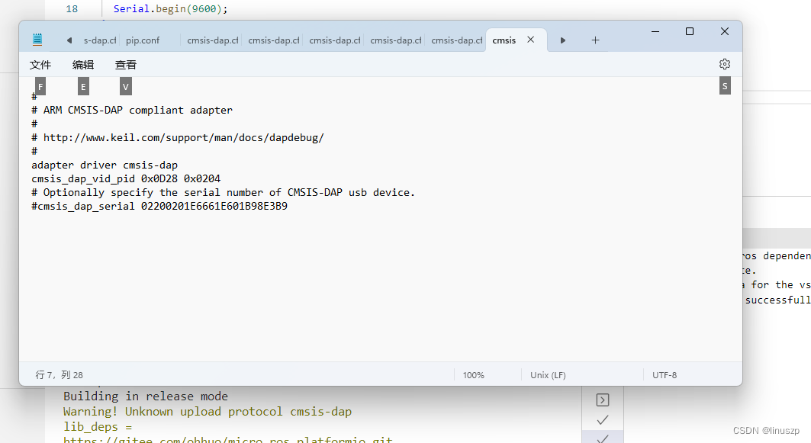
Task: Switch to the s-dap.cf tab
Action: 100,40
